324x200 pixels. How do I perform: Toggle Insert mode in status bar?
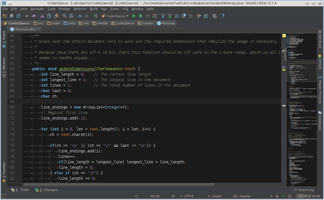click(x=217, y=196)
